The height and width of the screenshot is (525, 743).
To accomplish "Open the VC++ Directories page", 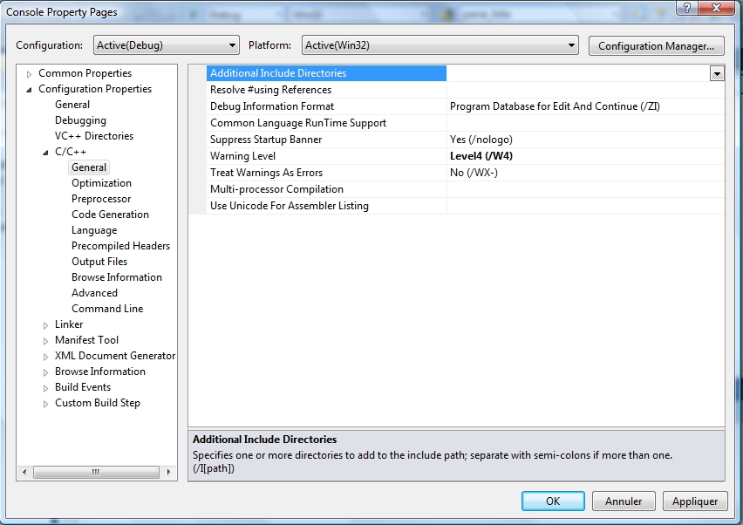I will (x=94, y=136).
